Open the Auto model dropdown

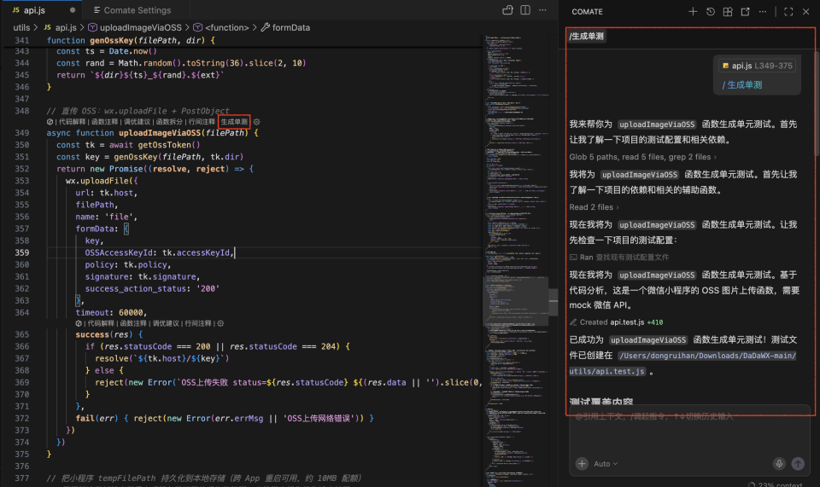coord(606,463)
